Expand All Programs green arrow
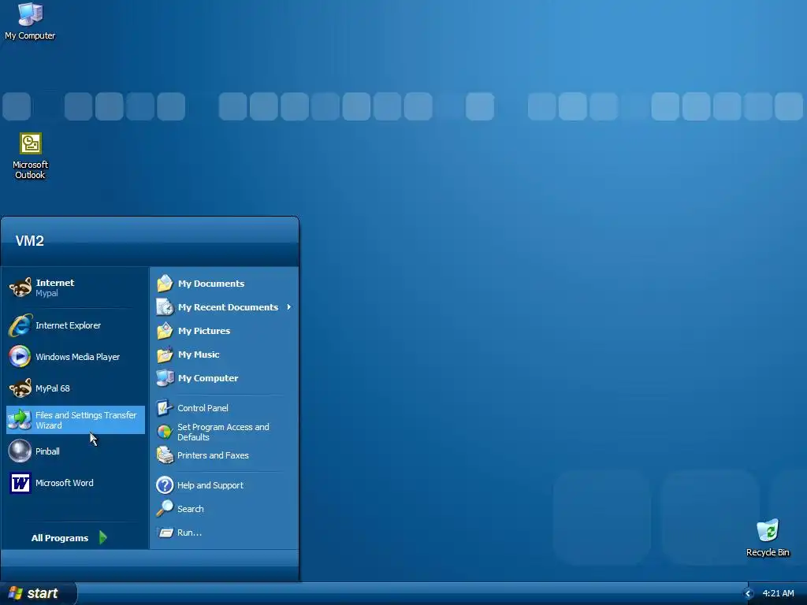The height and width of the screenshot is (605, 807). point(103,537)
